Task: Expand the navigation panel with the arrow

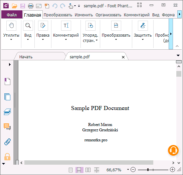Action: (10, 64)
